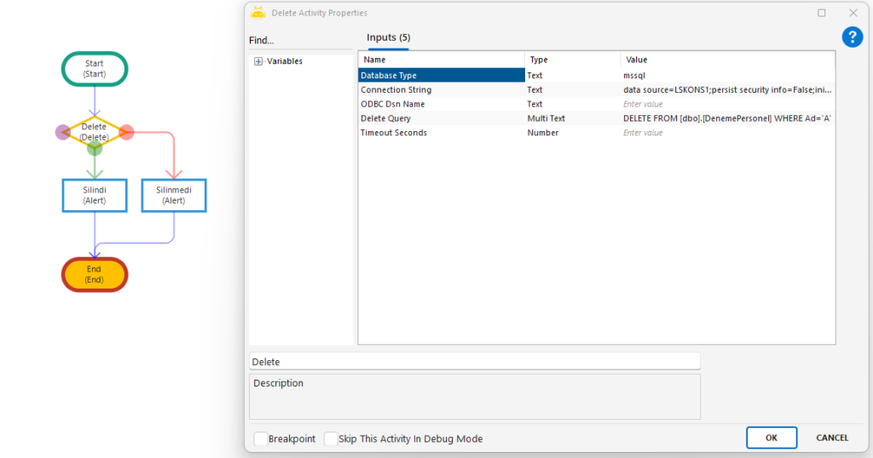Click the Start node in the flowchart
This screenshot has width=873, height=458.
coord(95,69)
